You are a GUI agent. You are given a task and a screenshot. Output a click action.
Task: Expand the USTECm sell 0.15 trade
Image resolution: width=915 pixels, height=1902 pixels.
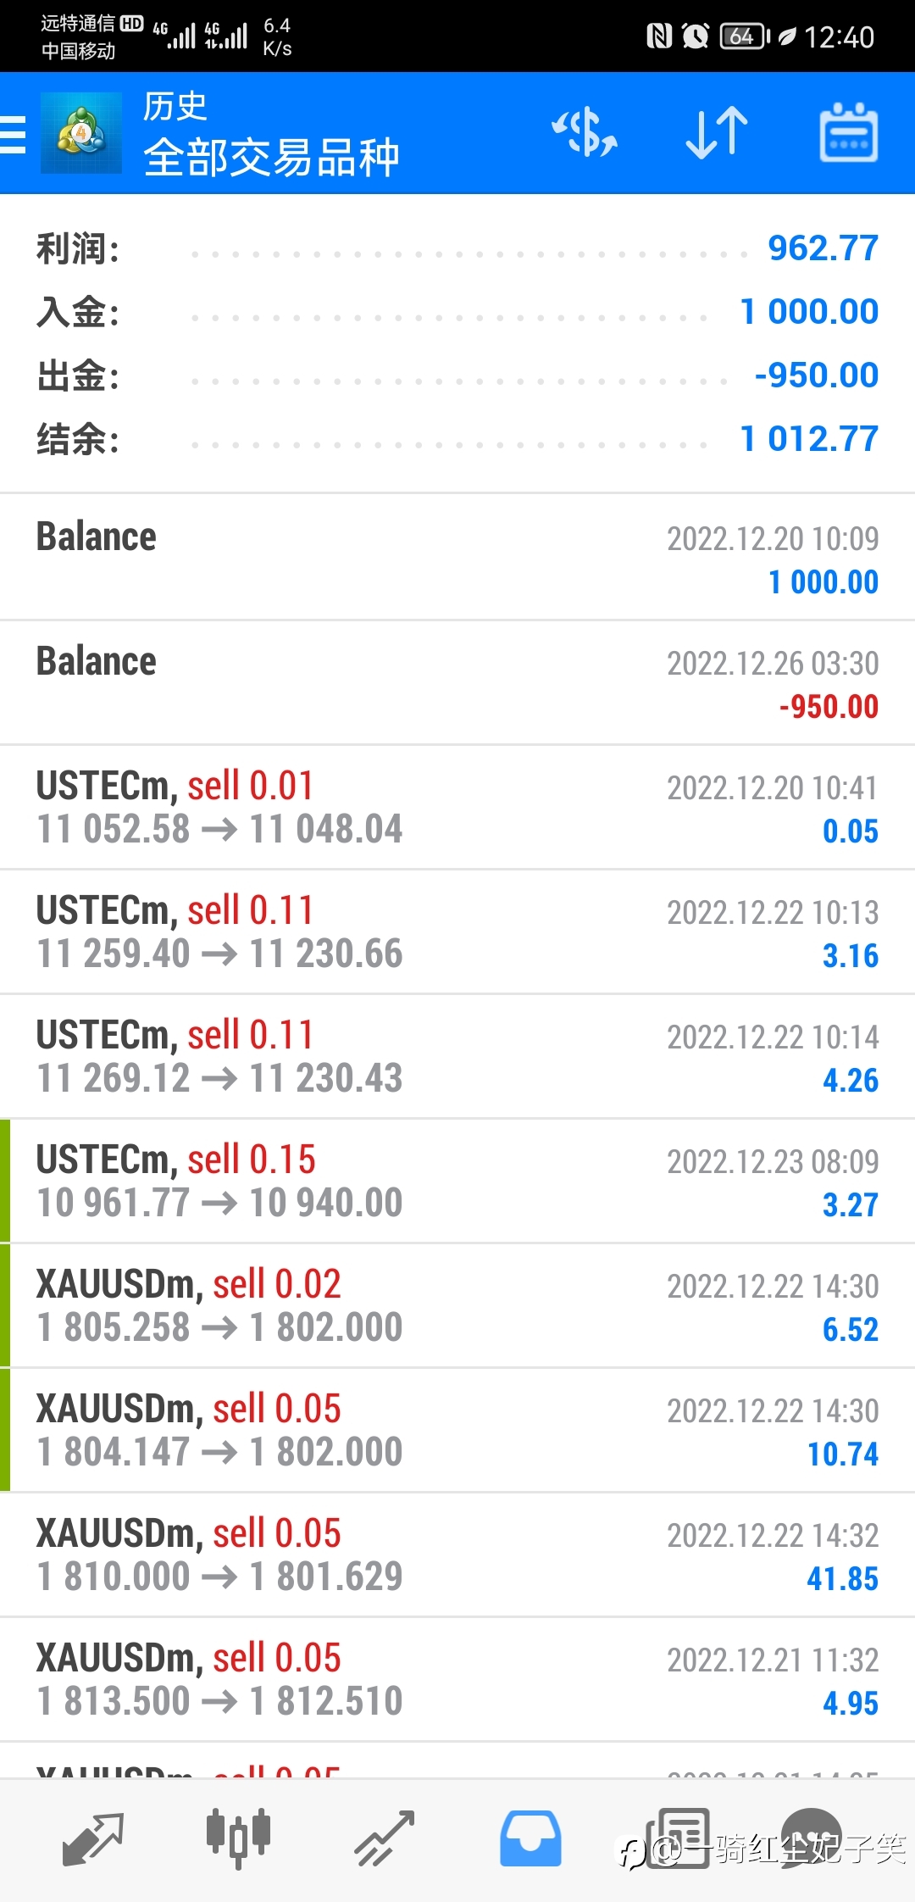[457, 1182]
